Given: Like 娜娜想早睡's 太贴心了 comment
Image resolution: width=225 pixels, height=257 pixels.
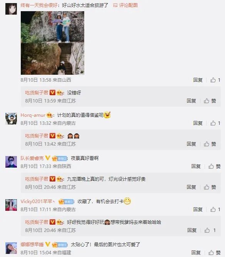Looking at the screenshot, I should (x=214, y=253).
